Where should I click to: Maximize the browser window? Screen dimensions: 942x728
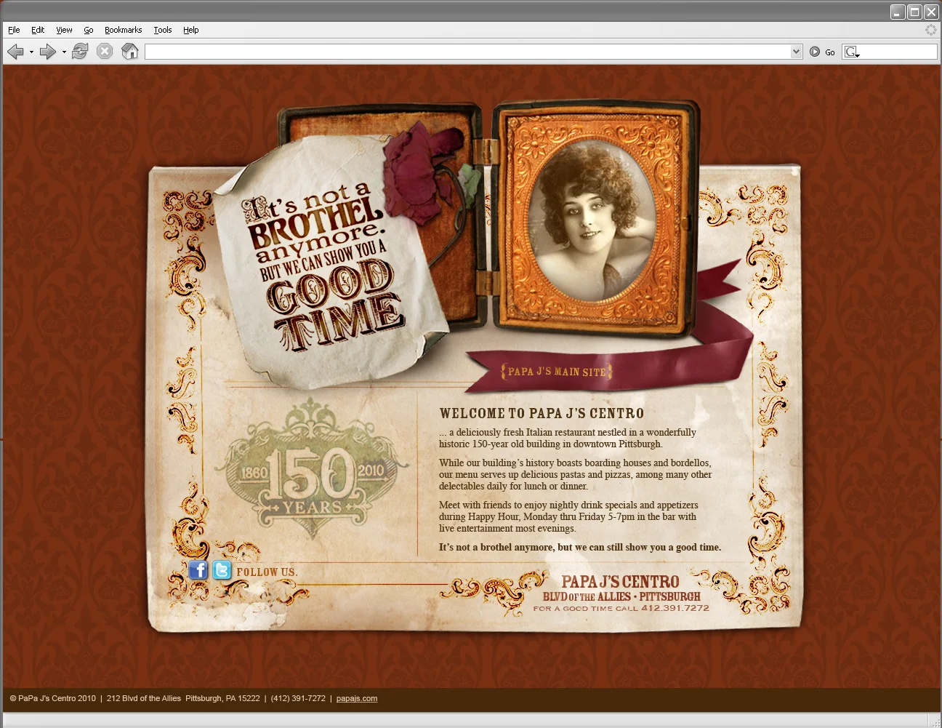(914, 12)
